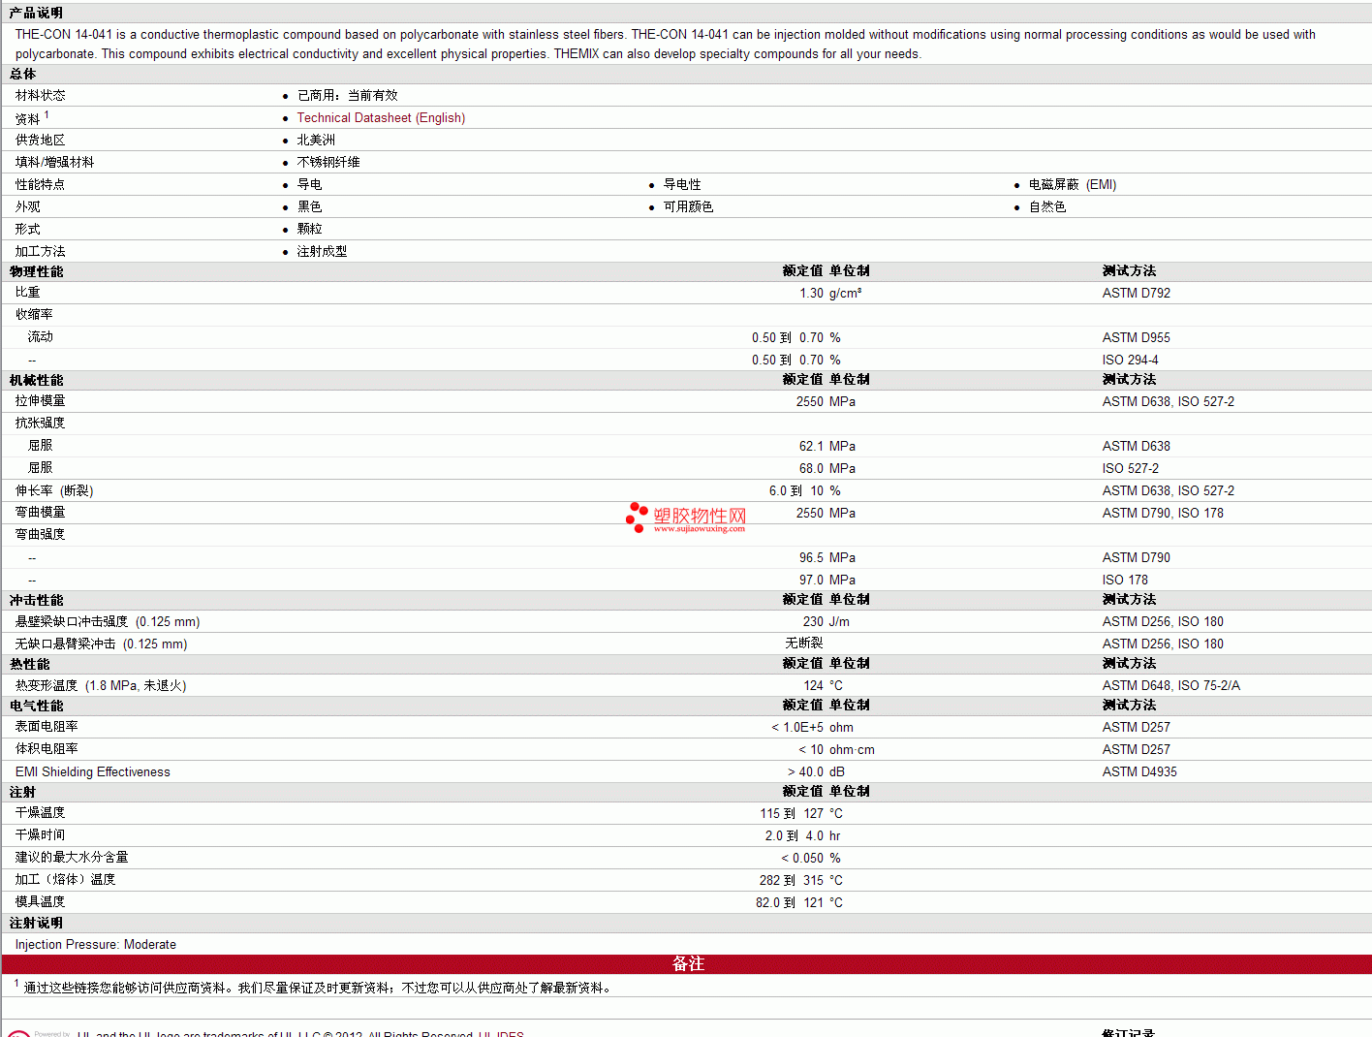Click the red 备注 banner

tap(687, 963)
